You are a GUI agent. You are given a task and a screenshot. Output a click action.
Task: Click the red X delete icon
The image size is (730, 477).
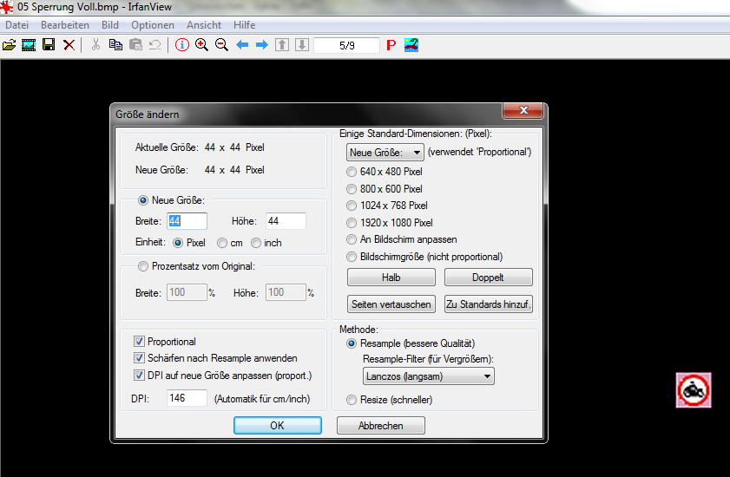pyautogui.click(x=69, y=45)
